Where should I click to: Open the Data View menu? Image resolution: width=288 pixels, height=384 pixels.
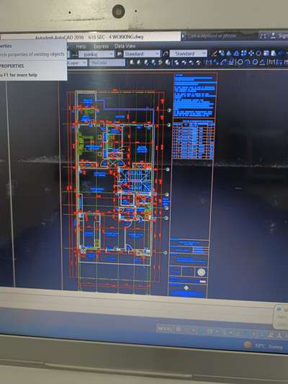tap(125, 46)
